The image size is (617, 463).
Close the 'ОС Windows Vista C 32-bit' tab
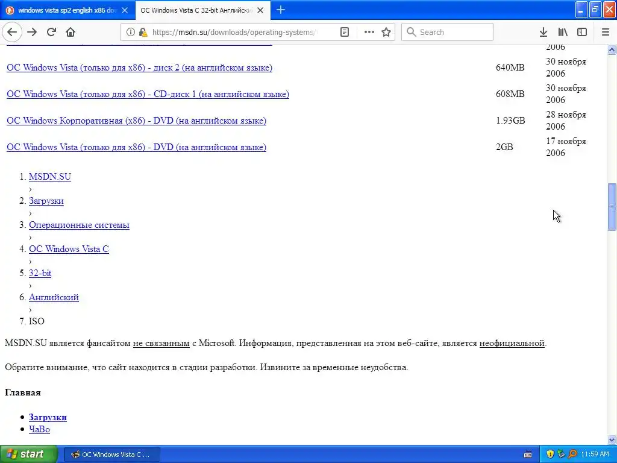[260, 10]
